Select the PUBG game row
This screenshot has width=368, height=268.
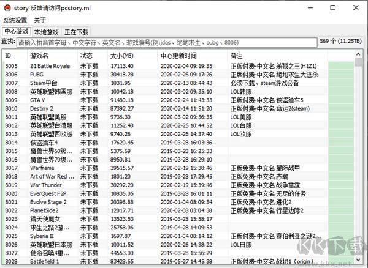pyautogui.click(x=165, y=75)
